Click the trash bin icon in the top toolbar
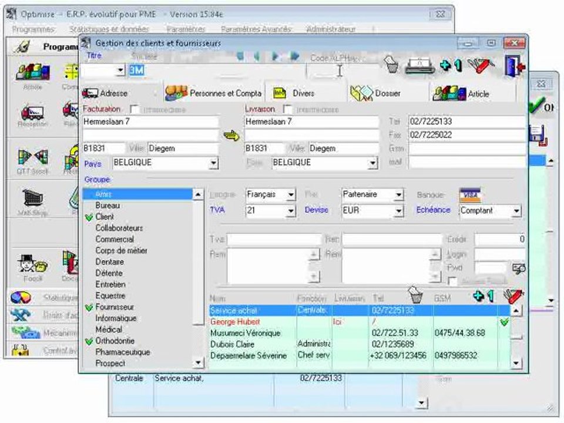This screenshot has height=423, width=564. [391, 65]
